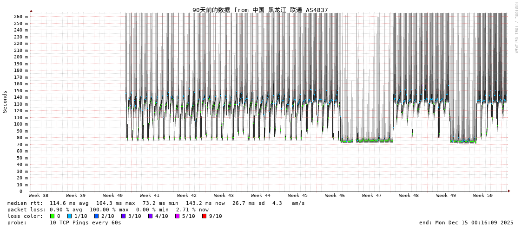Click the end timestamp text
Screen dimensions: 521x229
click(x=466, y=223)
